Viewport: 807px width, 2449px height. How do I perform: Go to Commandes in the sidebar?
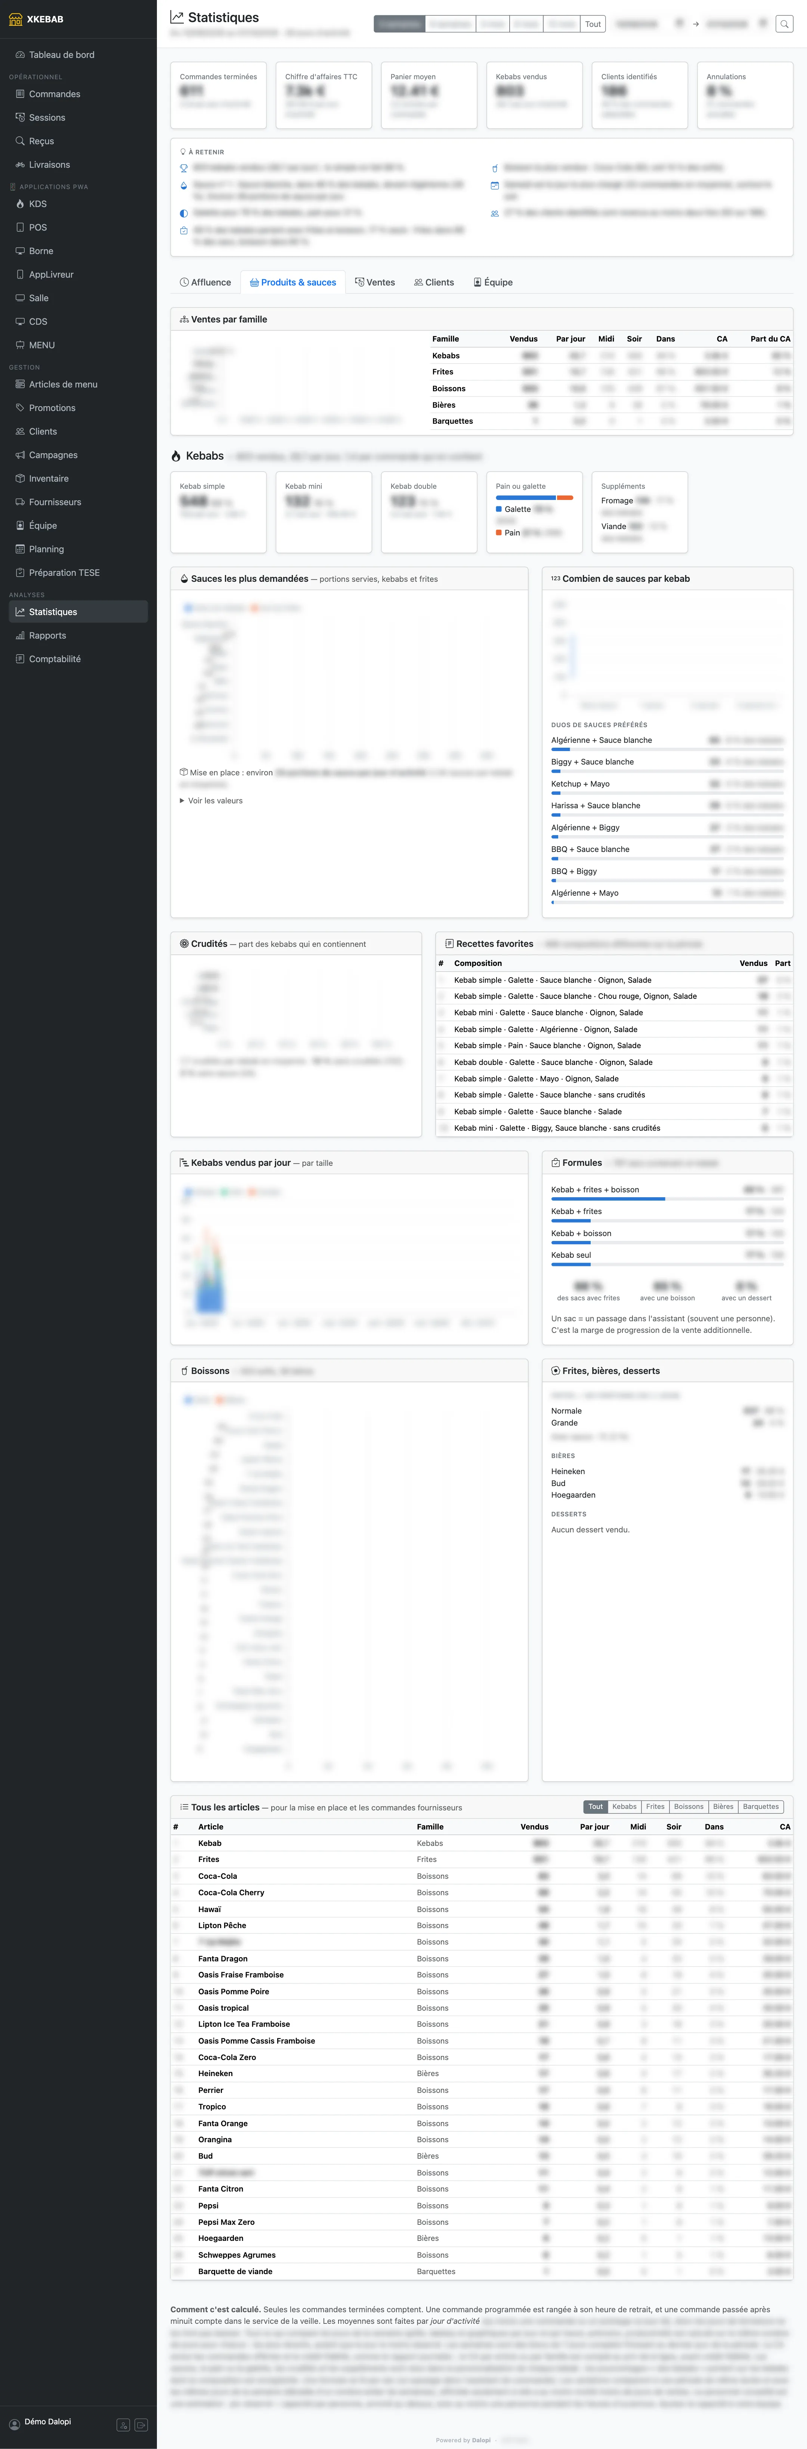78,94
